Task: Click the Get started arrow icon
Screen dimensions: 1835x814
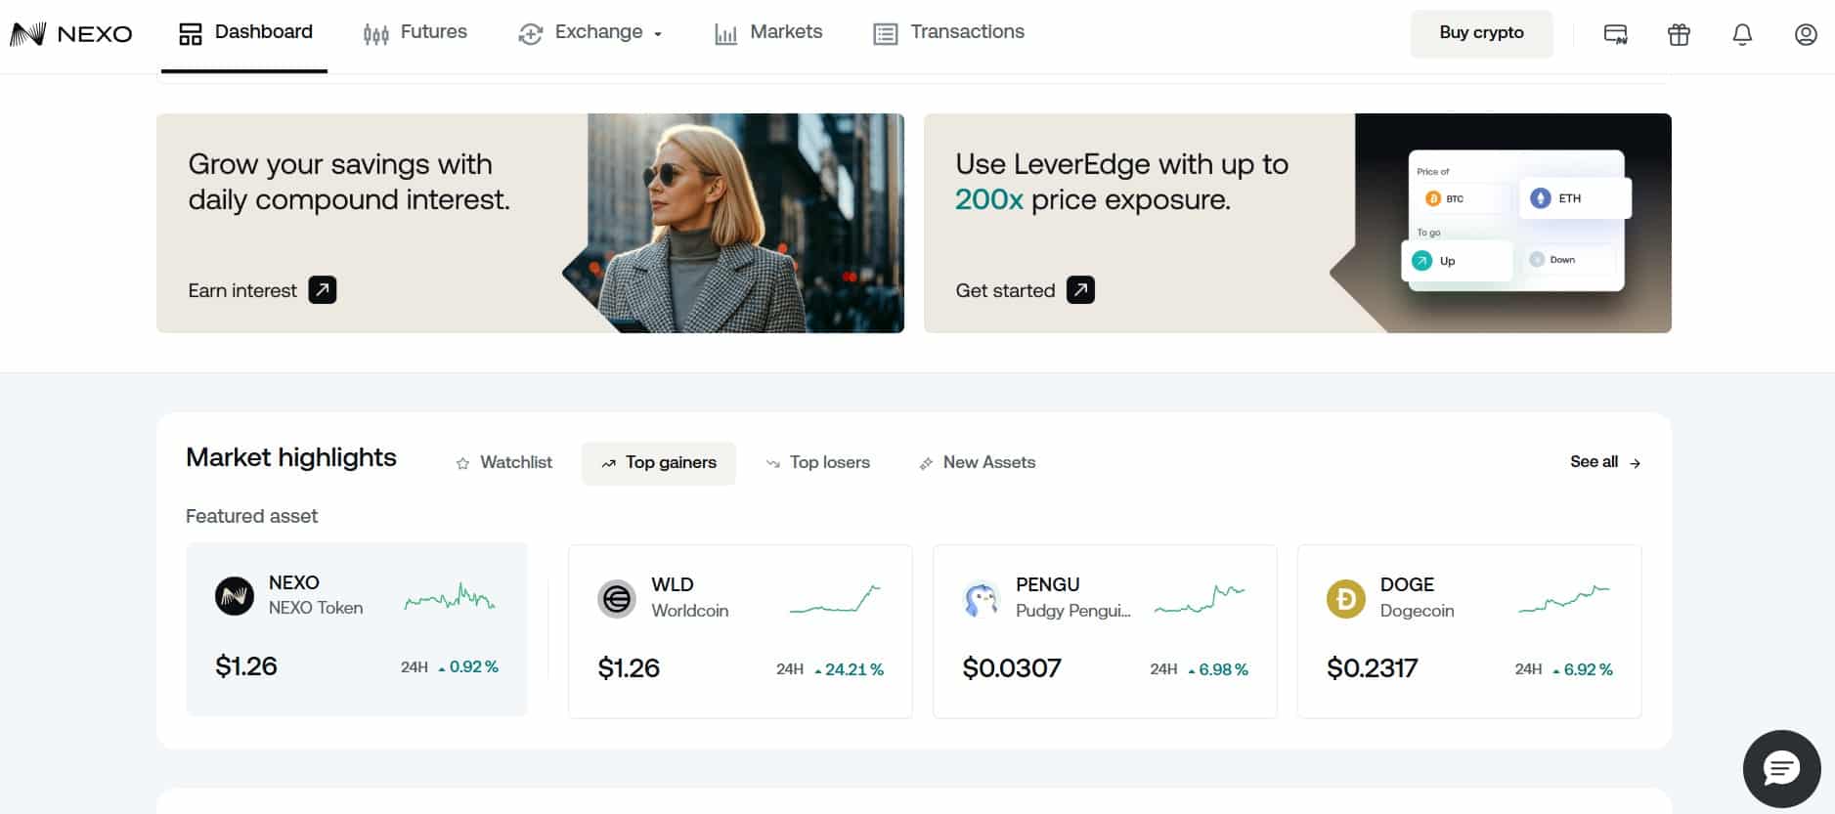Action: pyautogui.click(x=1080, y=290)
